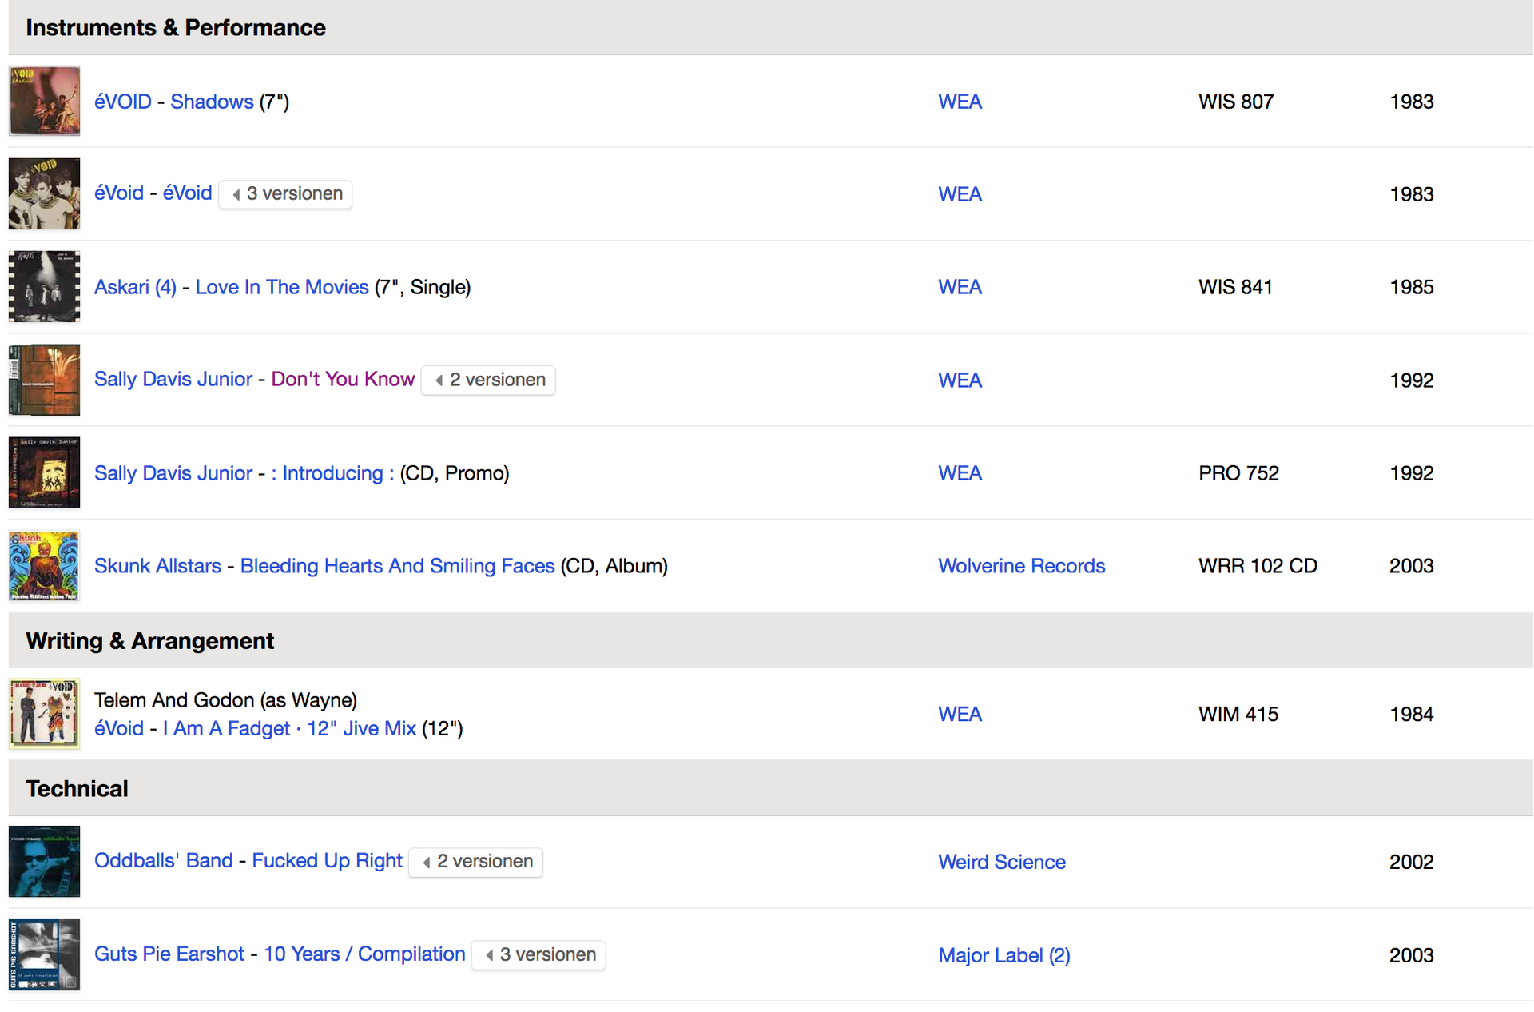Open Guts Pie Earshot compilation cover
This screenshot has height=1012, width=1534.
(44, 954)
